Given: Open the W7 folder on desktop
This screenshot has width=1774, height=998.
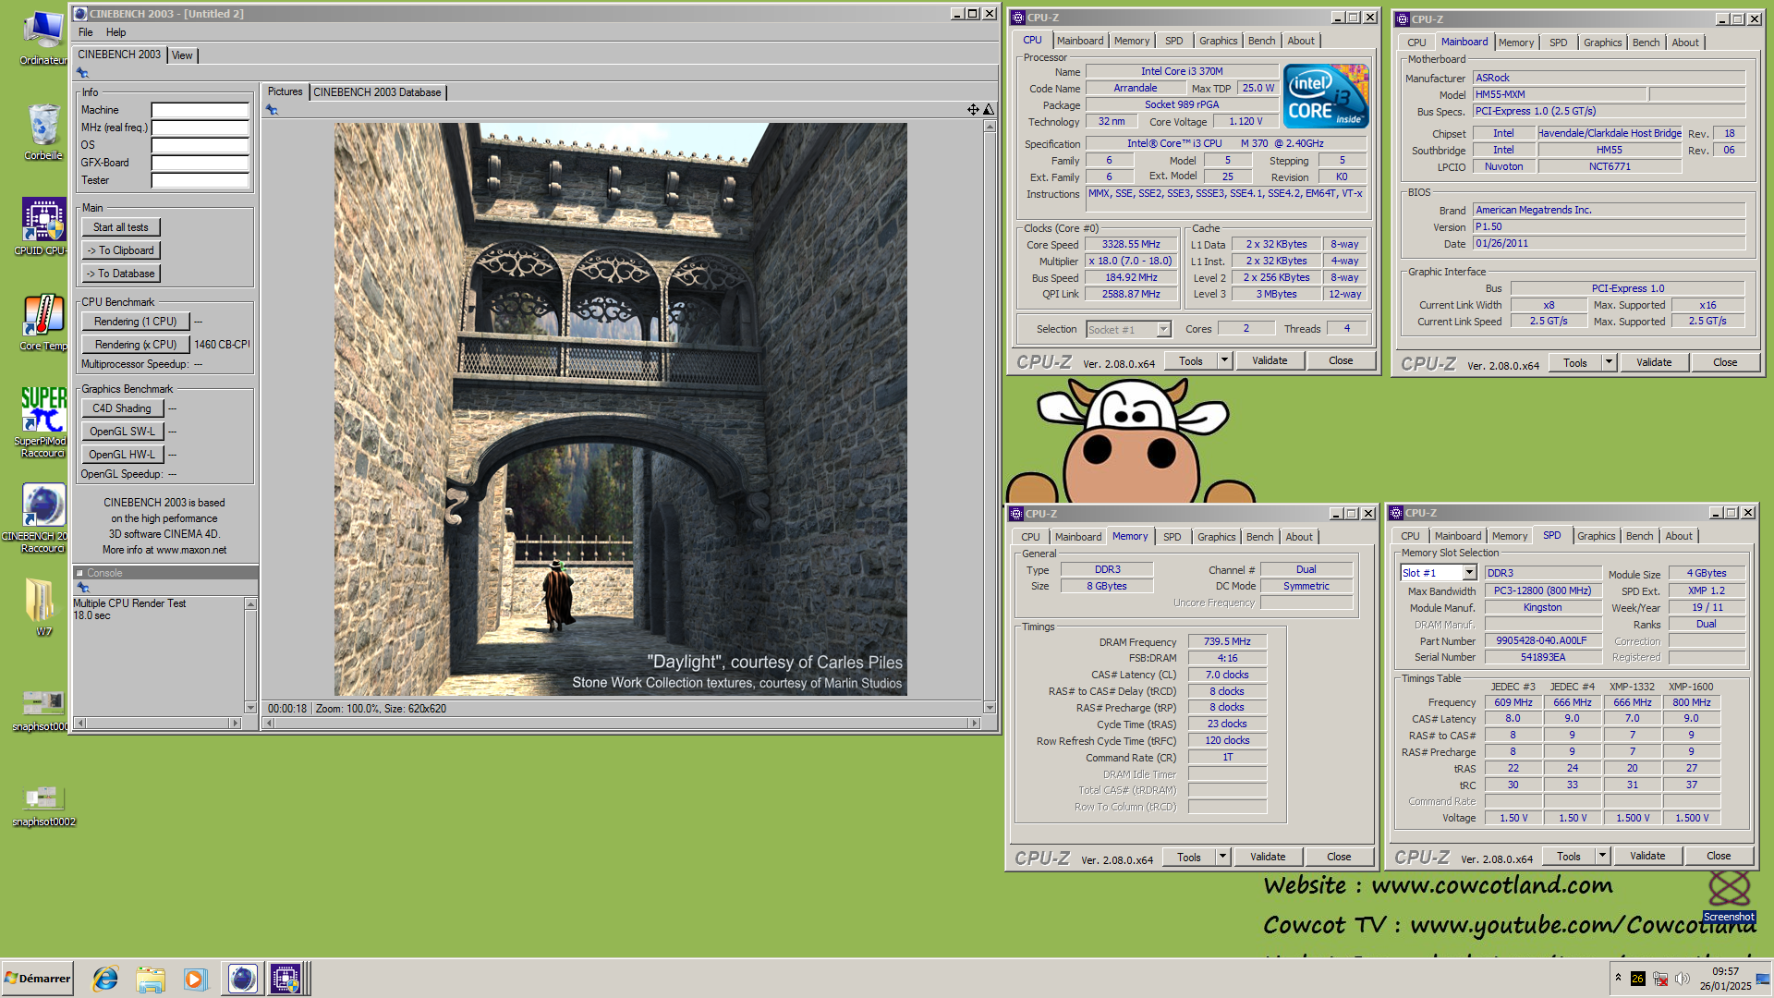Looking at the screenshot, I should coord(43,606).
